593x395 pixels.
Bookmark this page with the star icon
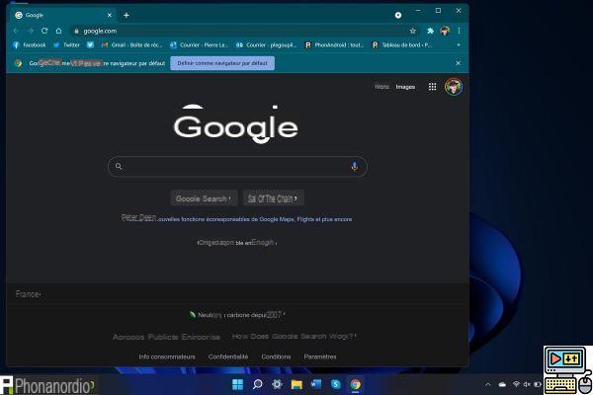[412, 31]
